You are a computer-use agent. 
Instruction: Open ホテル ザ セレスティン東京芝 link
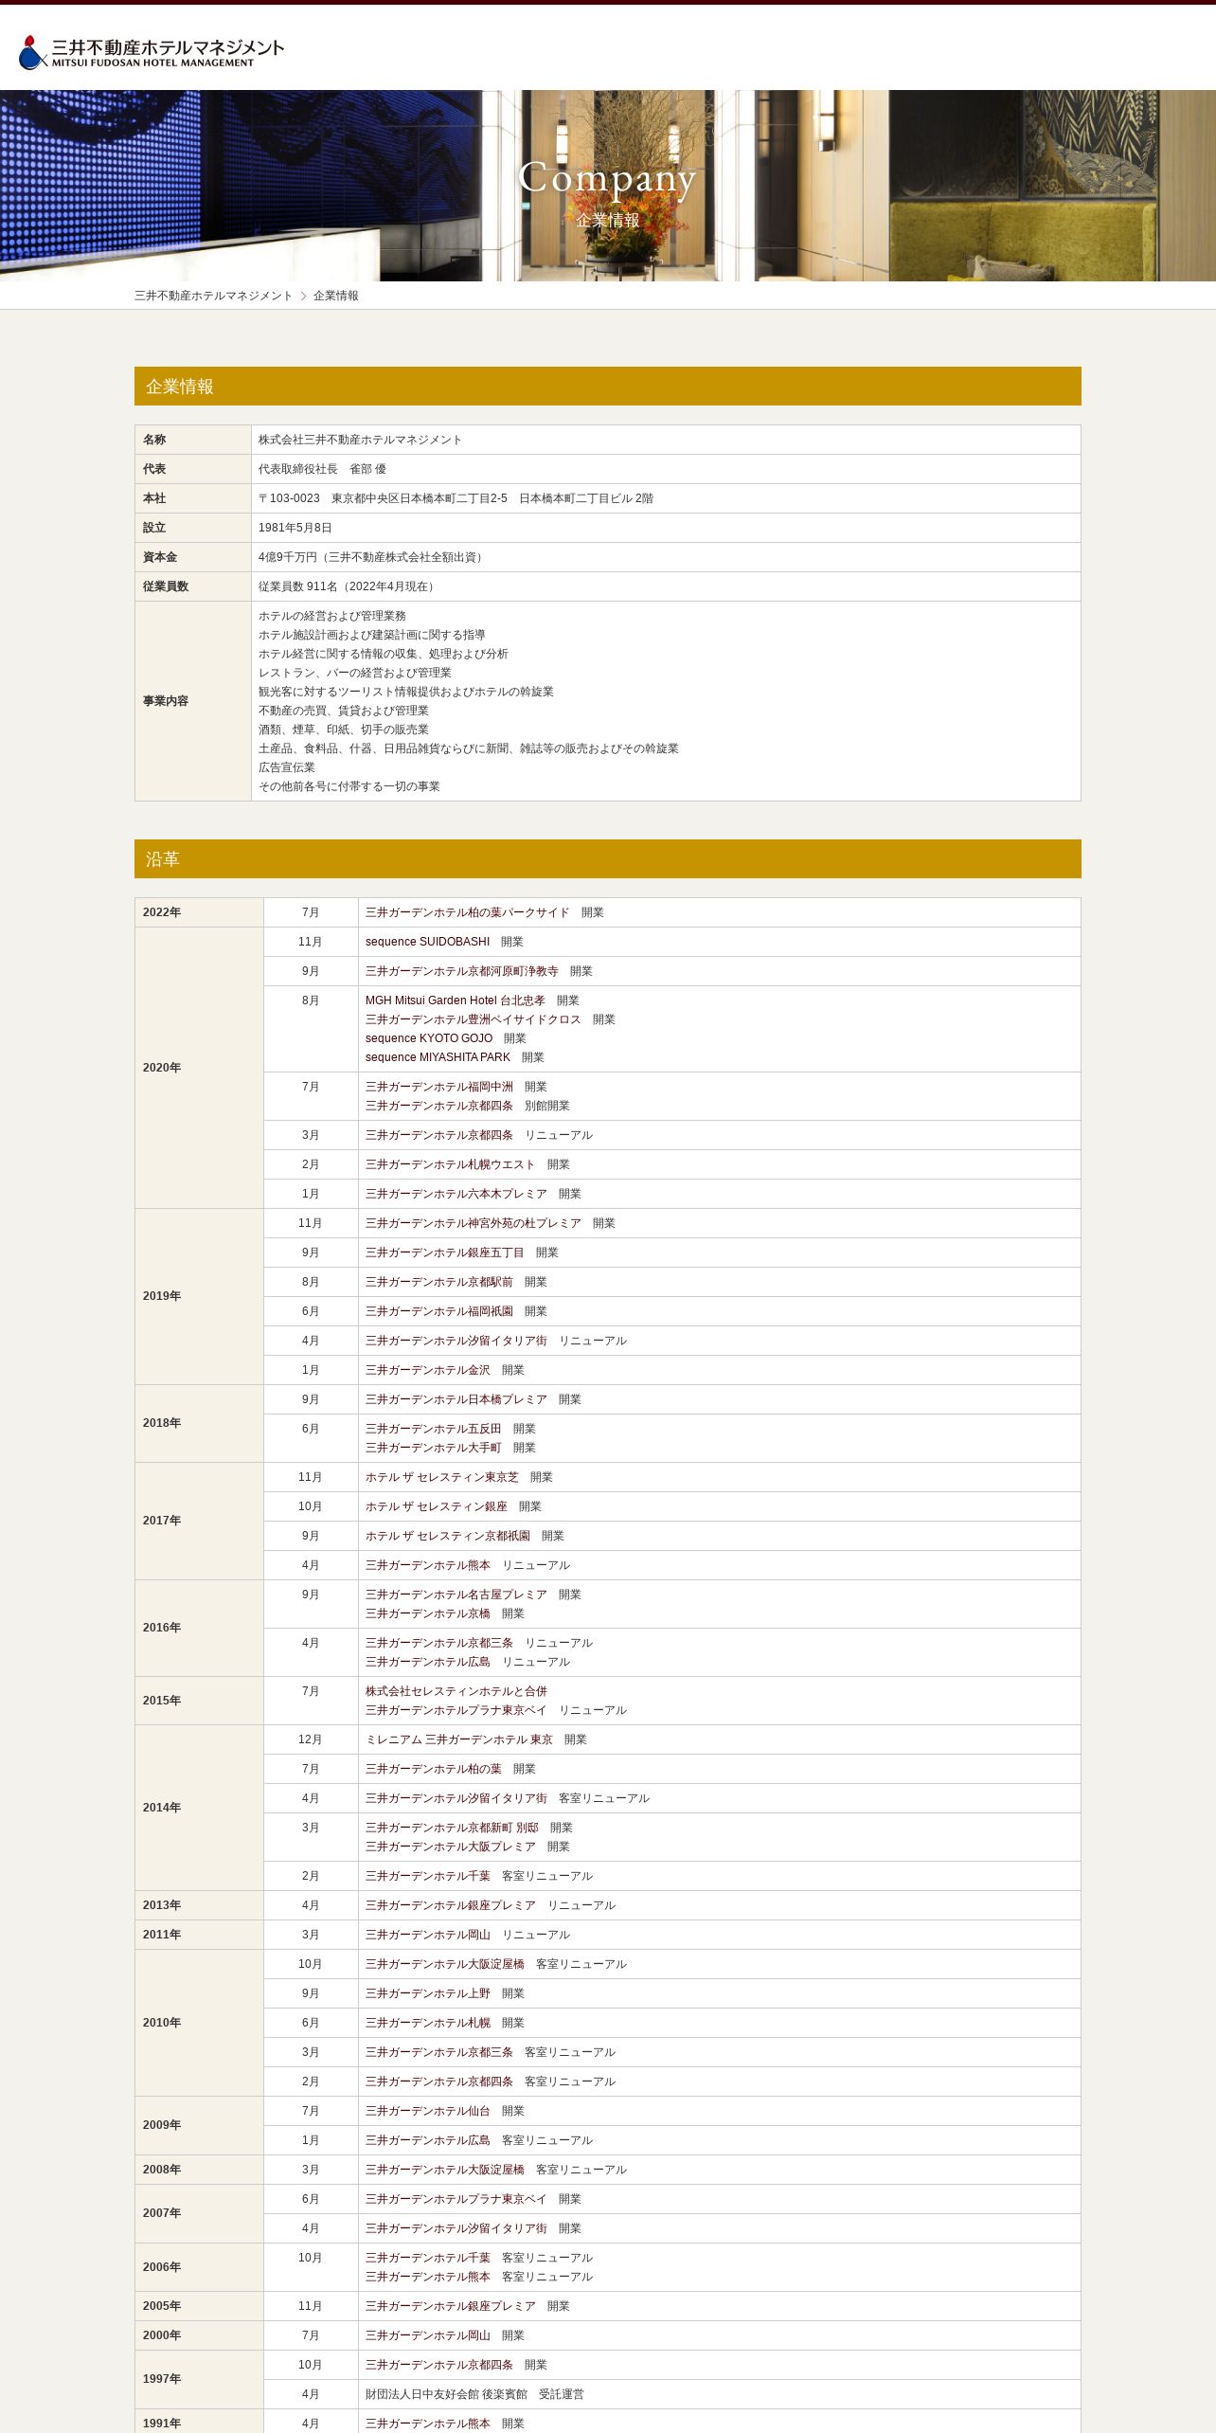click(441, 1477)
